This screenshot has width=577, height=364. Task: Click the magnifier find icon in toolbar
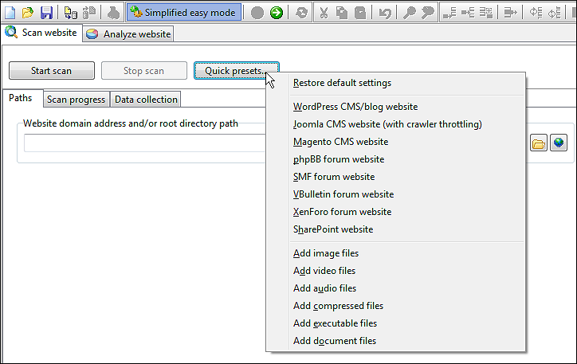point(409,13)
